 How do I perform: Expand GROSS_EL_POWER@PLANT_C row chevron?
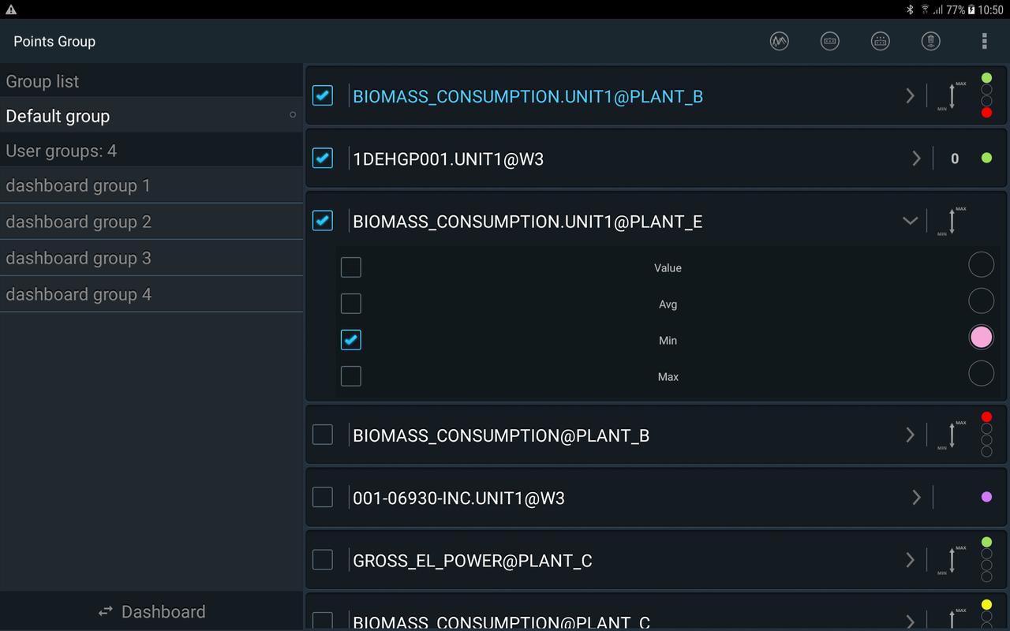tap(910, 561)
